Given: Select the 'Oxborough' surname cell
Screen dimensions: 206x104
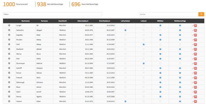Looking at the screenshot, I should click(25, 82).
